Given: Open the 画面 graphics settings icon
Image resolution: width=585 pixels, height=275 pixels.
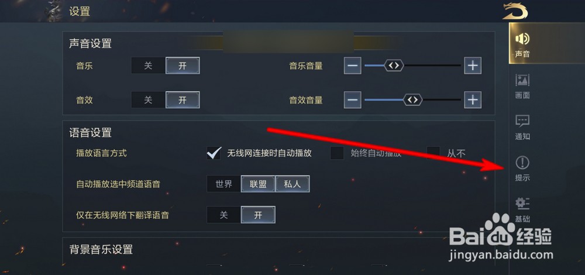Looking at the screenshot, I should click(x=522, y=80).
